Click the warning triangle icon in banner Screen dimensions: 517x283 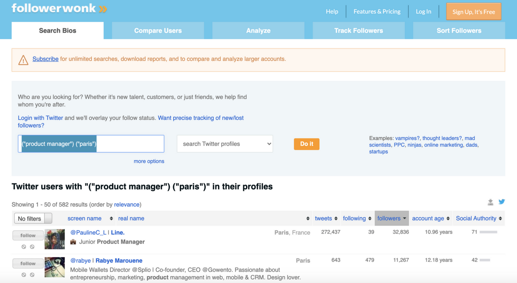(x=23, y=60)
